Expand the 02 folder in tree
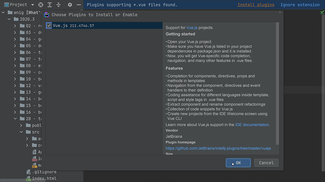Viewport: 325px width, 182px height. point(15,26)
